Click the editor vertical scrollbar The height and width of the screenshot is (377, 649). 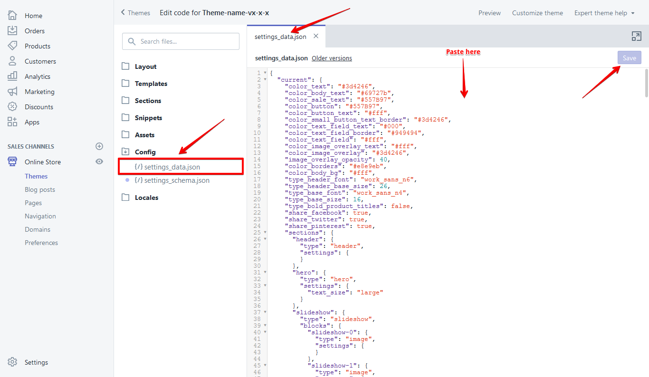[x=646, y=84]
